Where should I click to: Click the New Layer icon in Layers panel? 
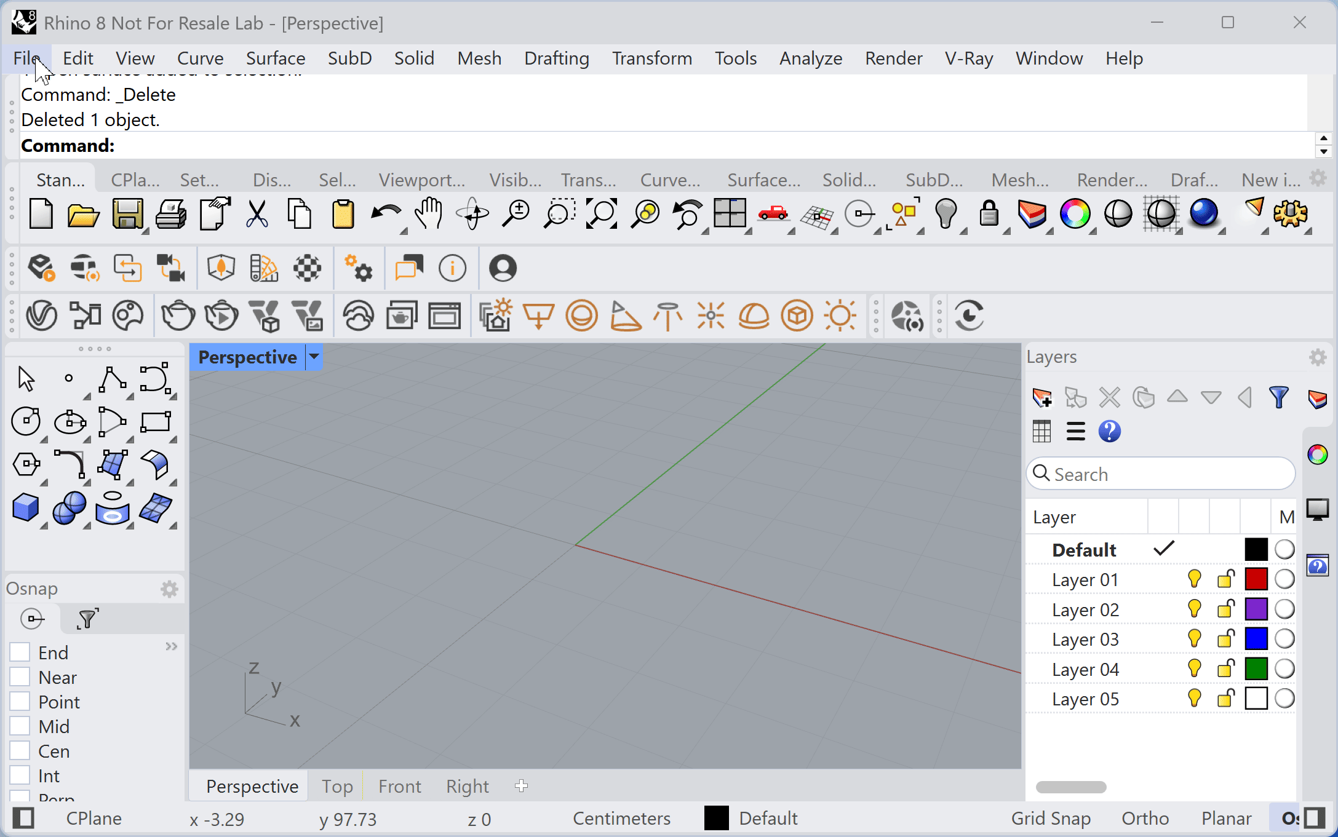point(1043,398)
